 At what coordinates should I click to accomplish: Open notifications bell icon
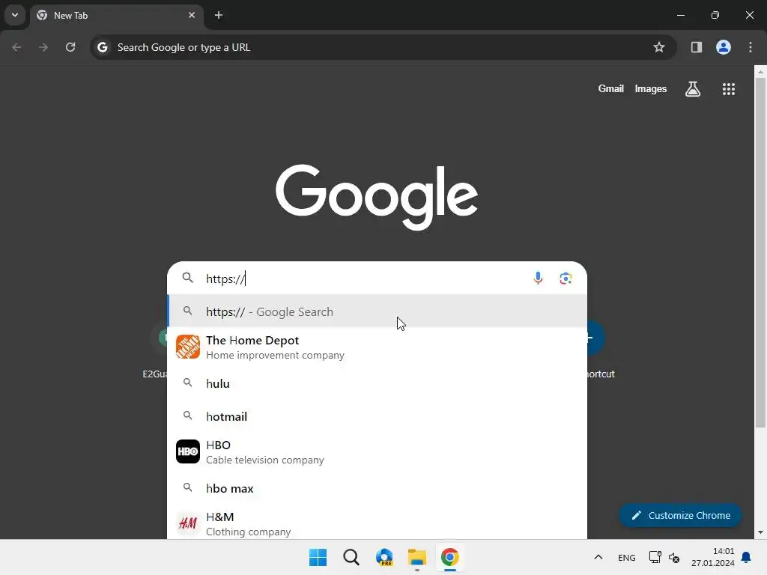[746, 557]
